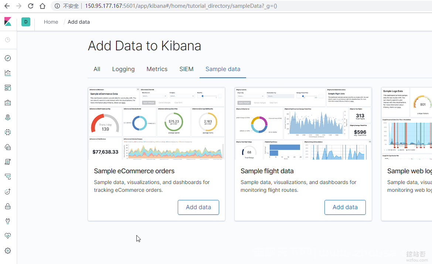Open Logs icon in sidebar
Image resolution: width=432 pixels, height=264 pixels.
[8, 162]
